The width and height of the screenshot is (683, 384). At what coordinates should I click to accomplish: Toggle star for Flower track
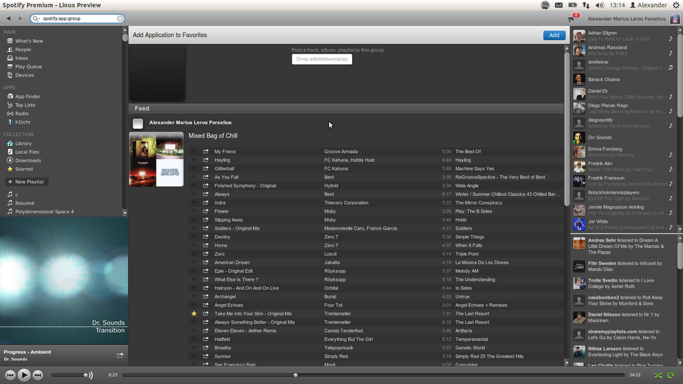coord(194,211)
